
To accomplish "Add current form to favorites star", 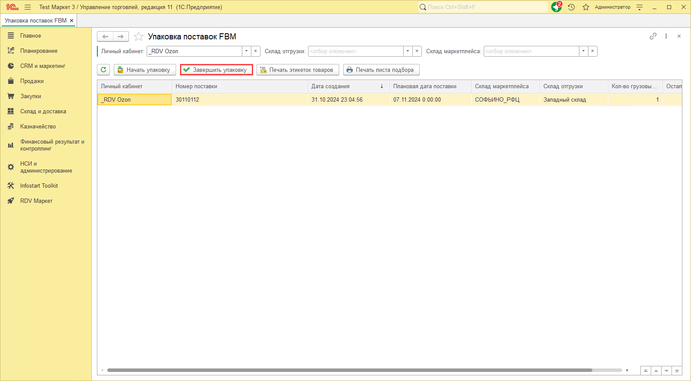I will pos(138,36).
